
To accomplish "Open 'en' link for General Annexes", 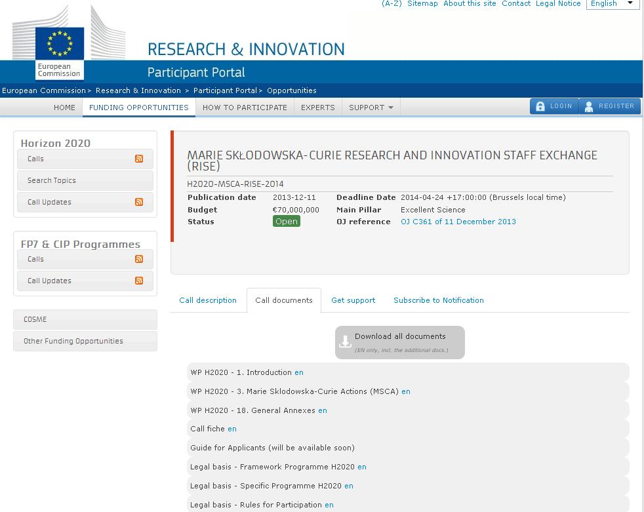I will click(323, 410).
